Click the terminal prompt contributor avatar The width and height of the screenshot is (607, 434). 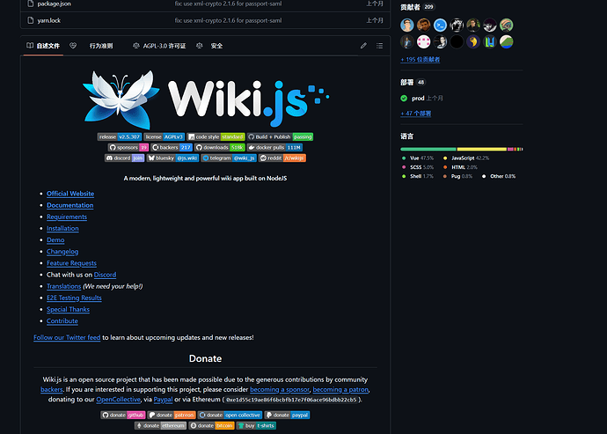pyautogui.click(x=440, y=26)
